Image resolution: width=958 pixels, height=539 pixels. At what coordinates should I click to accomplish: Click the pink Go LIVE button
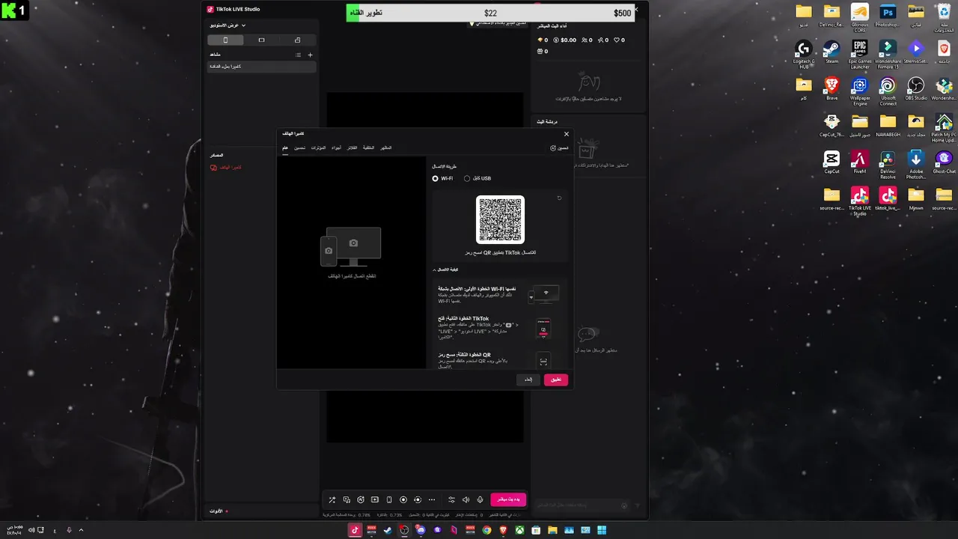(508, 499)
